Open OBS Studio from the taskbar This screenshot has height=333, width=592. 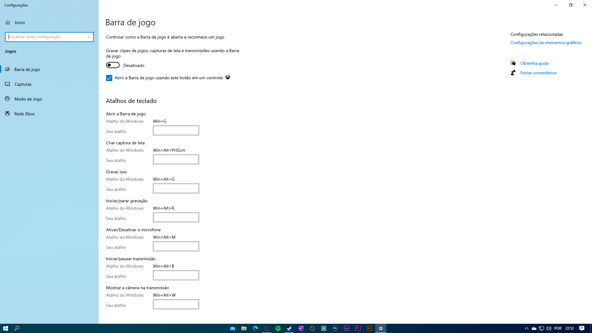pos(312,328)
